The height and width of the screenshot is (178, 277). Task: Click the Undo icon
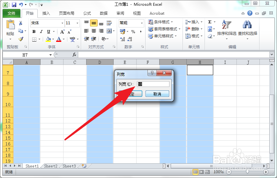point(21,4)
